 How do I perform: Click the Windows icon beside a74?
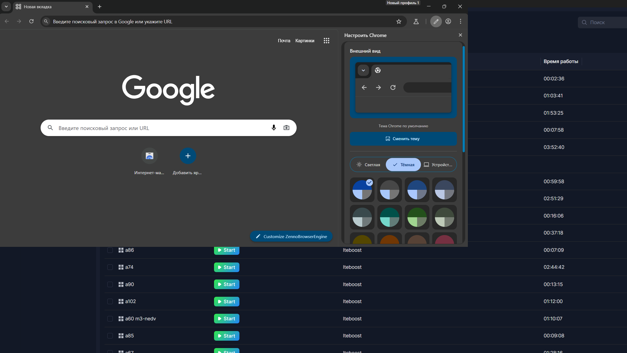tap(121, 267)
